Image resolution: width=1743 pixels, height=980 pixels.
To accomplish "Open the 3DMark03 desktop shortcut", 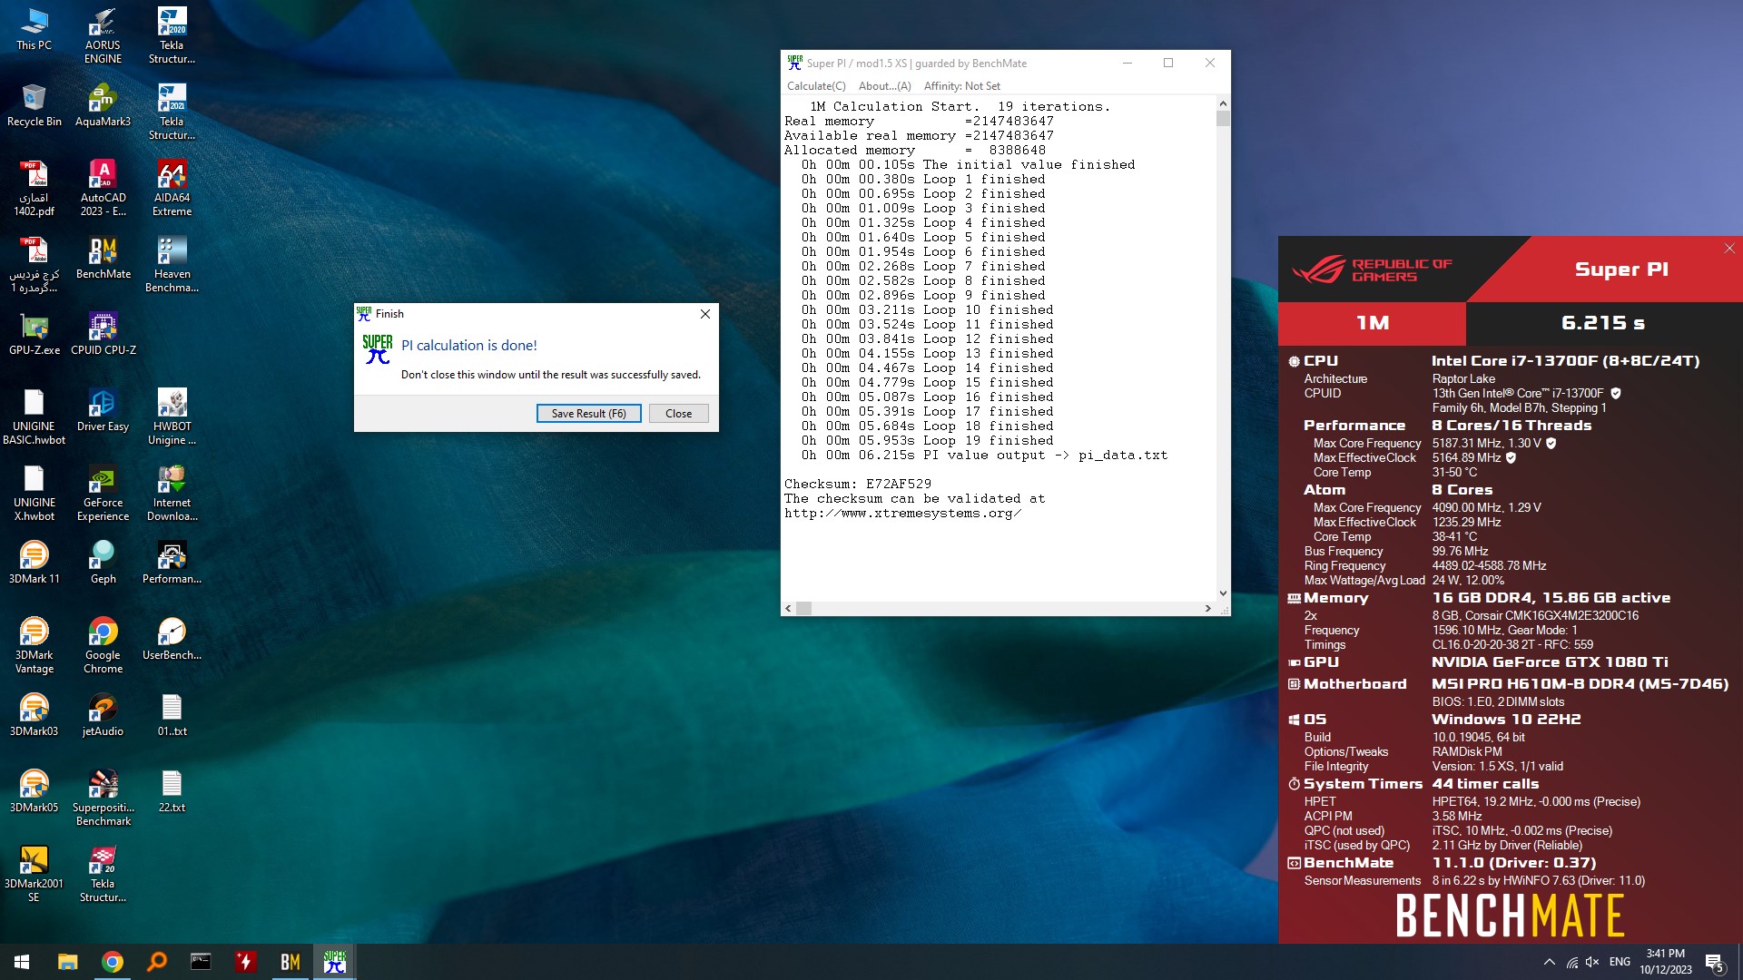I will click(34, 715).
